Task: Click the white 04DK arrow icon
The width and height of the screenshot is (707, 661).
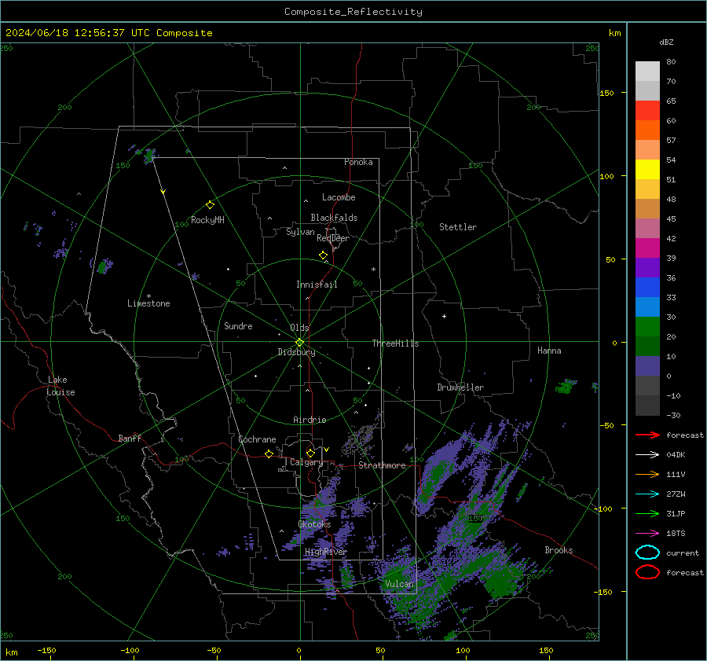Action: point(647,455)
